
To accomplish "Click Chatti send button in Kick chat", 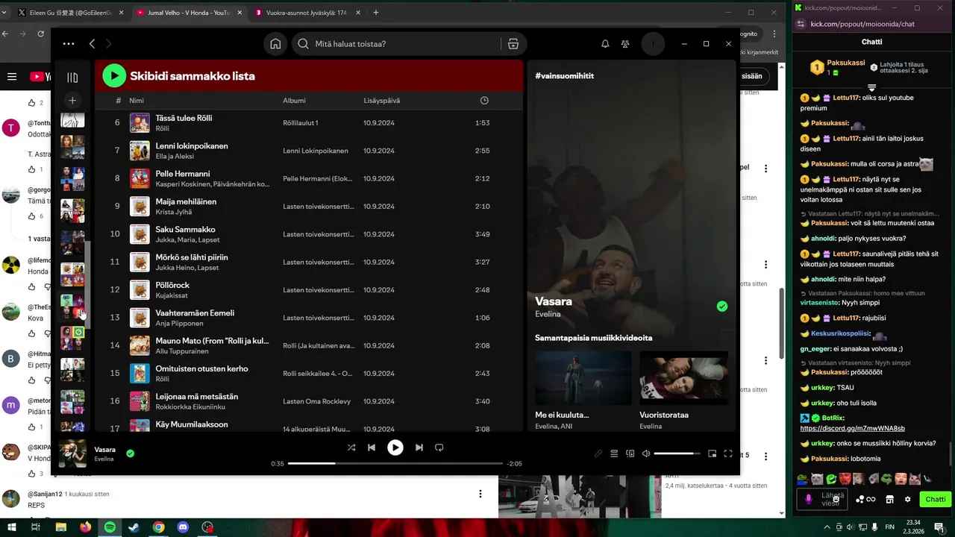I will pos(936,500).
